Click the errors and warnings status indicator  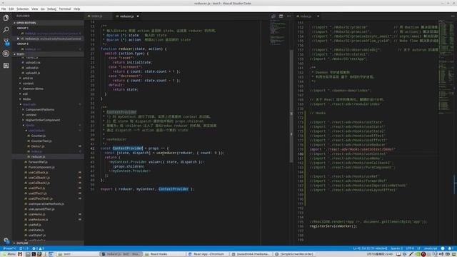38,248
